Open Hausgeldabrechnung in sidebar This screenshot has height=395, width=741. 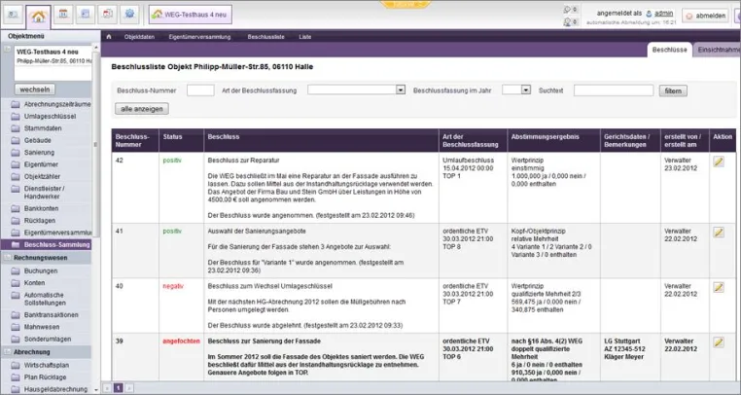coord(55,389)
